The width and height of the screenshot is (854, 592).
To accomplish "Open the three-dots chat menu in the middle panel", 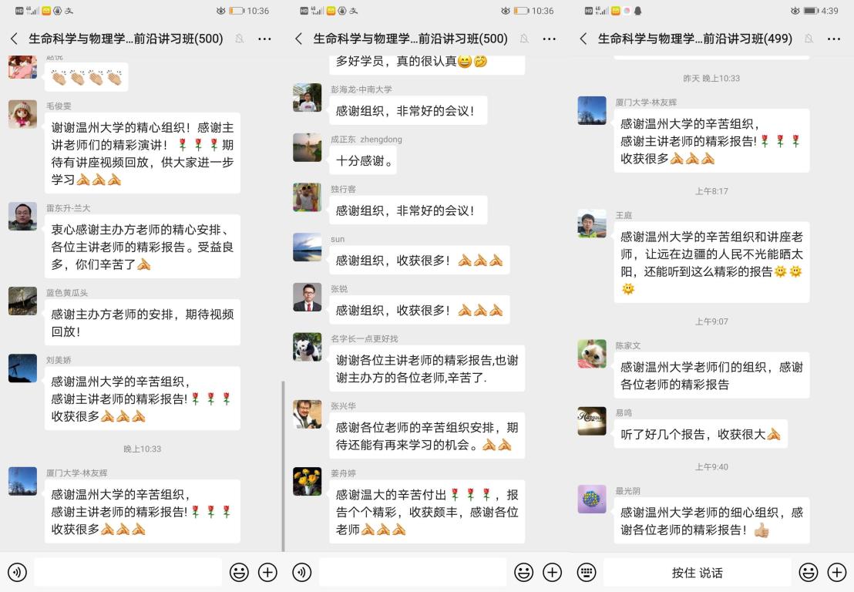I will coord(549,39).
